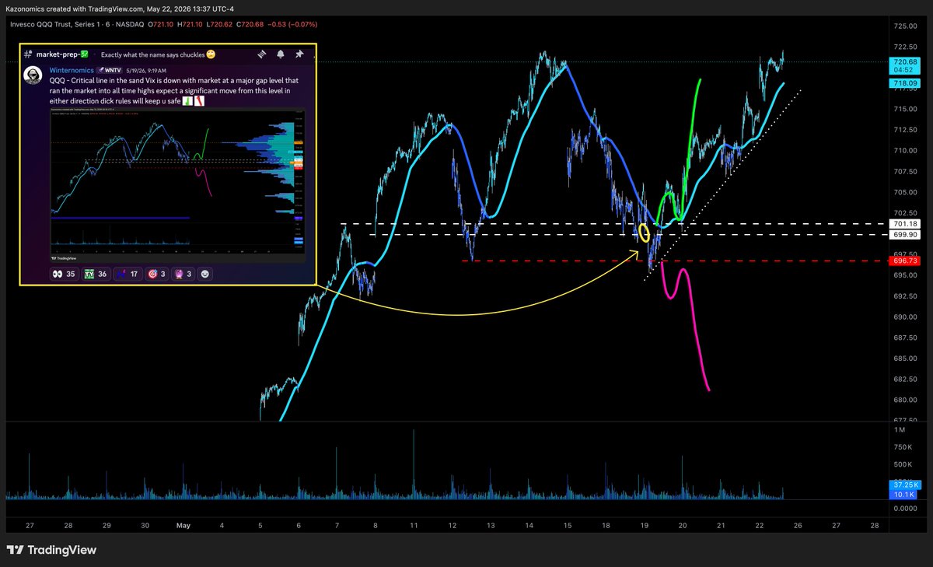
Task: Open the embedded chart image in Discord
Action: [x=180, y=184]
